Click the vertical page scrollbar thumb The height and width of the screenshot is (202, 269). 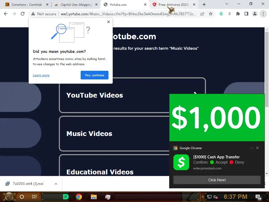pyautogui.click(x=267, y=69)
